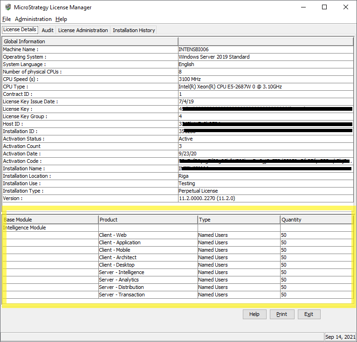Open the Help menu
Viewport: 357px width, 342px height.
pyautogui.click(x=61, y=19)
